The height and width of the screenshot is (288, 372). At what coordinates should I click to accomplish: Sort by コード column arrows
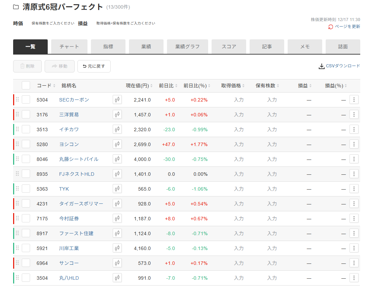(x=54, y=86)
